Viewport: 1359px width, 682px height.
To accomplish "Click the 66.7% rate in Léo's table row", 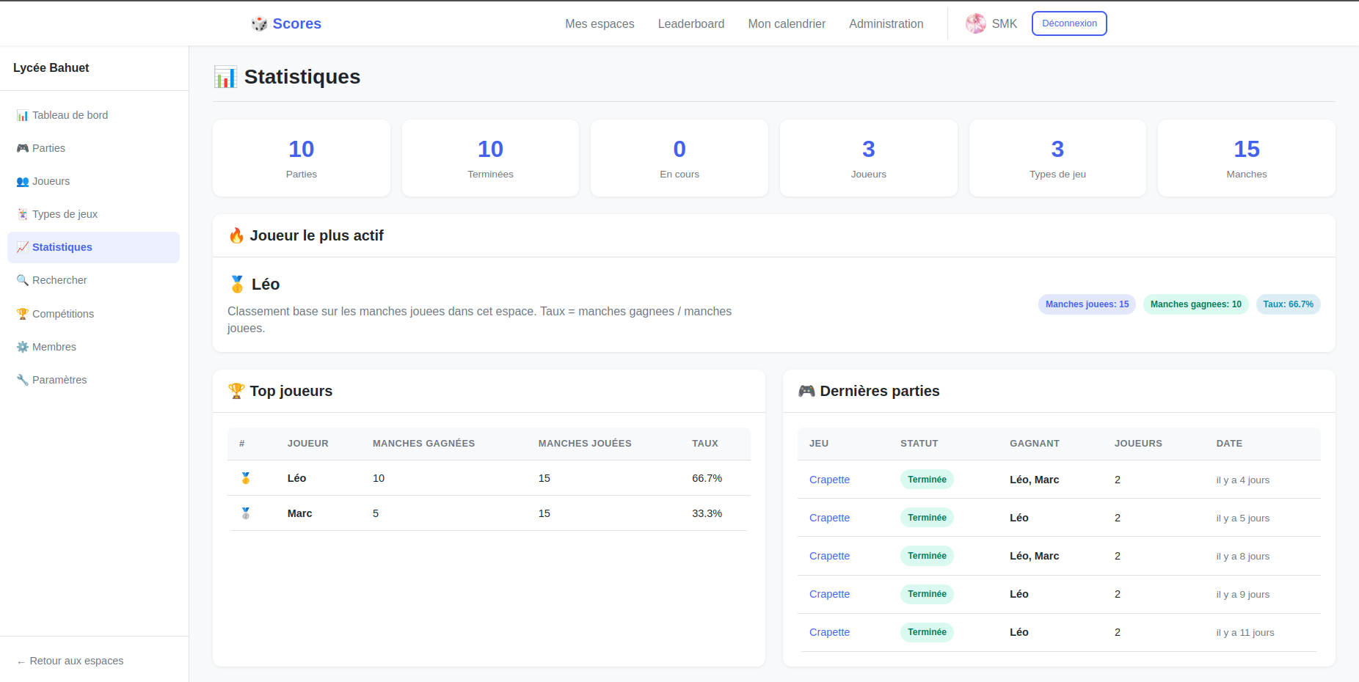I will pos(707,478).
